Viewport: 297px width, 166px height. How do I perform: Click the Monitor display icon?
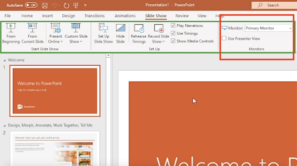[x=224, y=28]
